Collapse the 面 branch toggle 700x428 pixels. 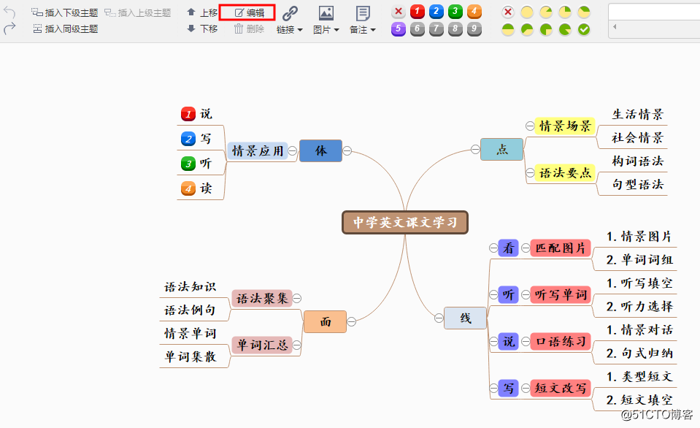[x=352, y=321]
